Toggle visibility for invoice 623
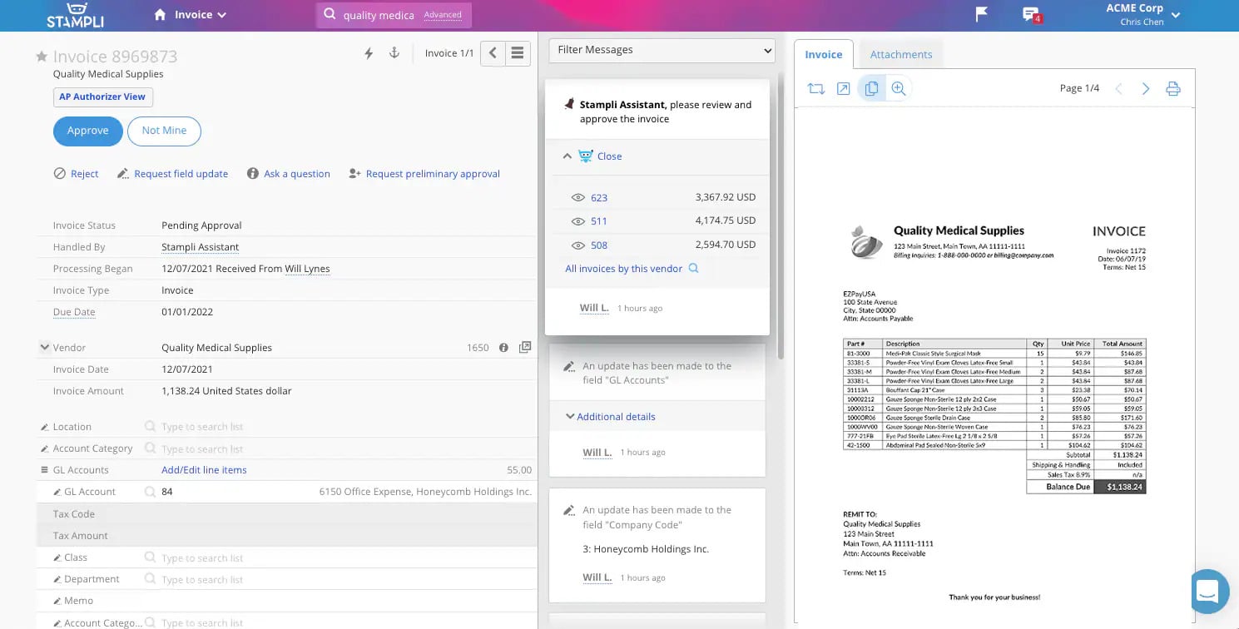 pos(577,197)
